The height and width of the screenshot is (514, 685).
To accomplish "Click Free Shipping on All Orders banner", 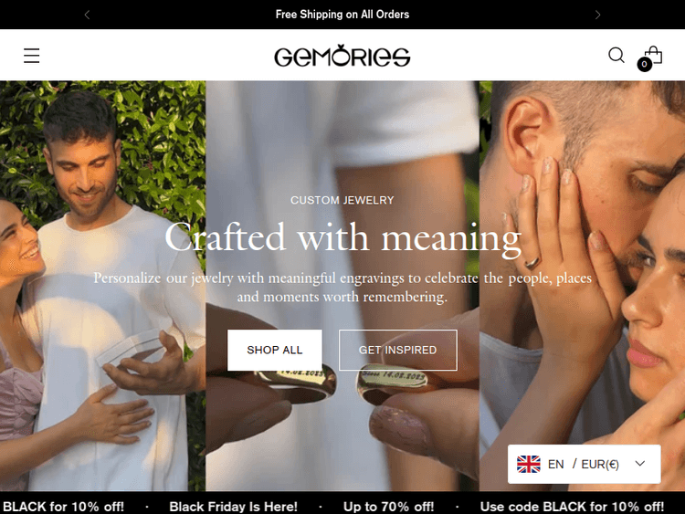I will click(x=342, y=15).
